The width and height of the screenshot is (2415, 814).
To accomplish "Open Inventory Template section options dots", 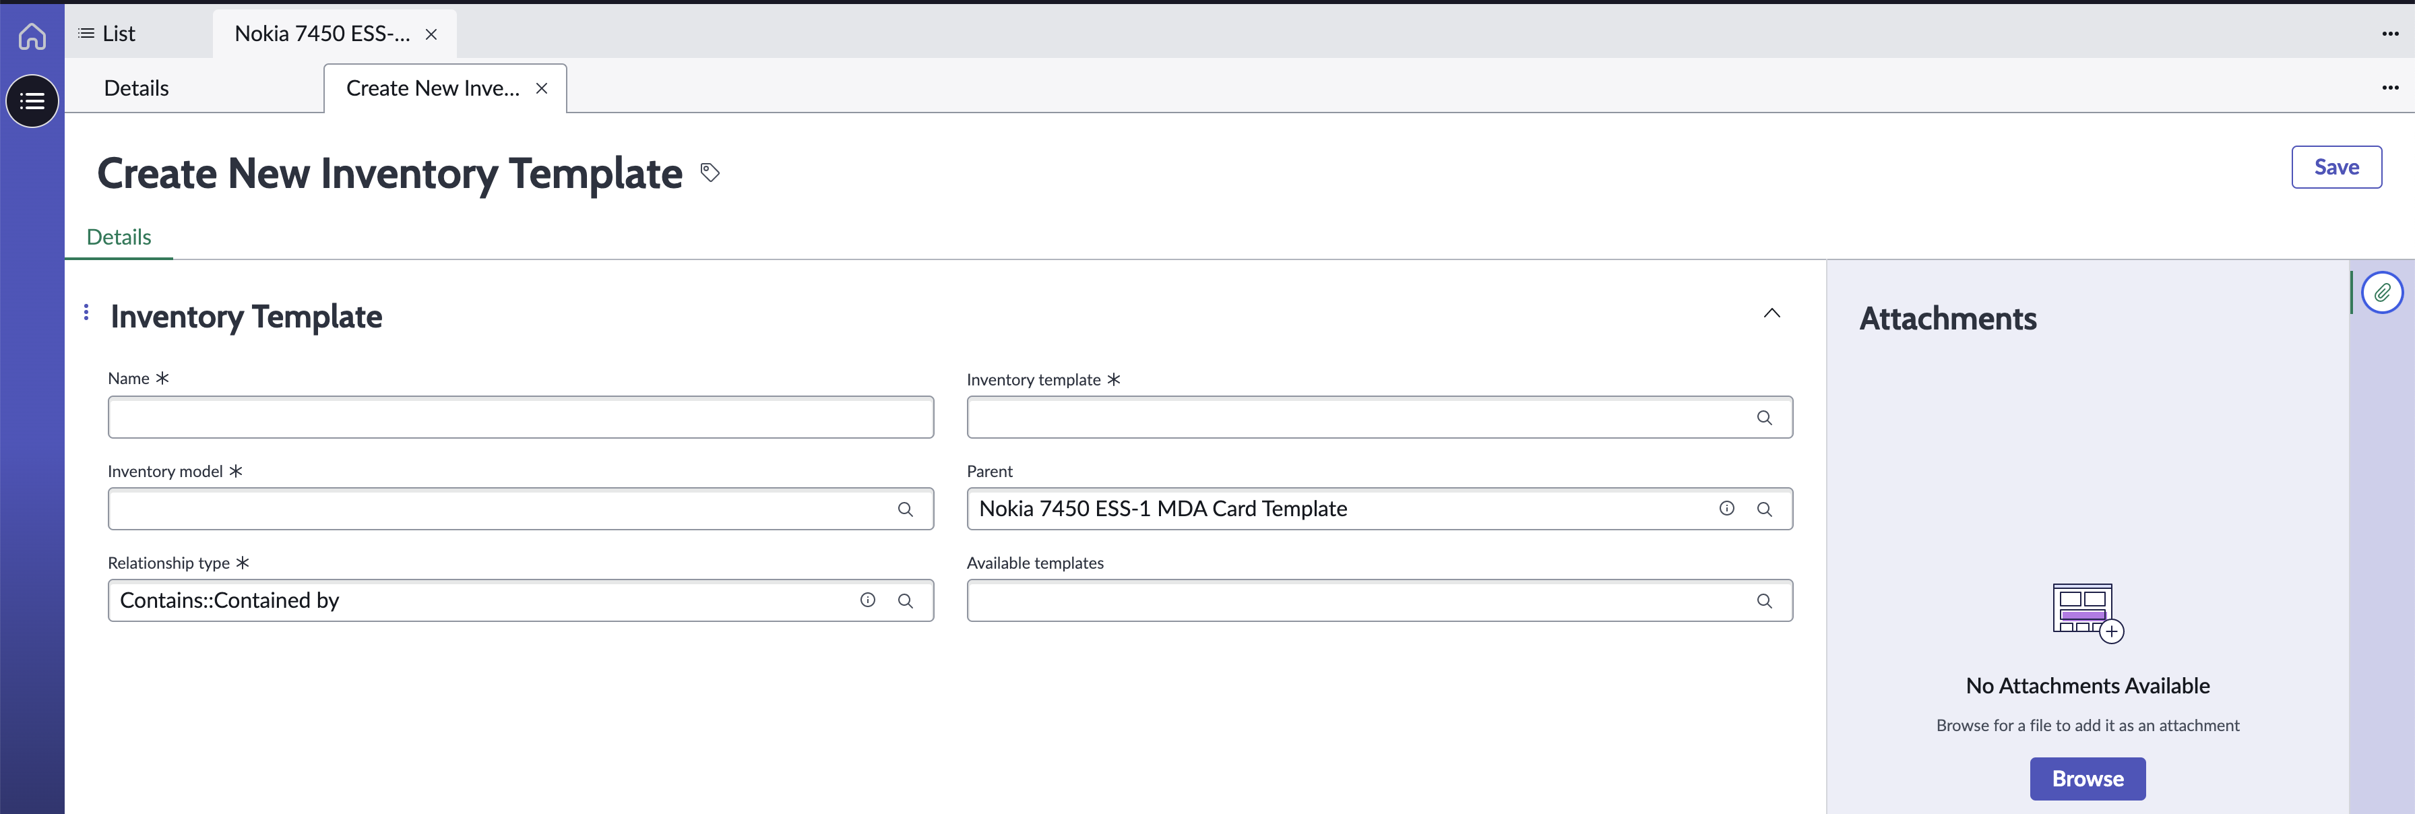I will (86, 312).
